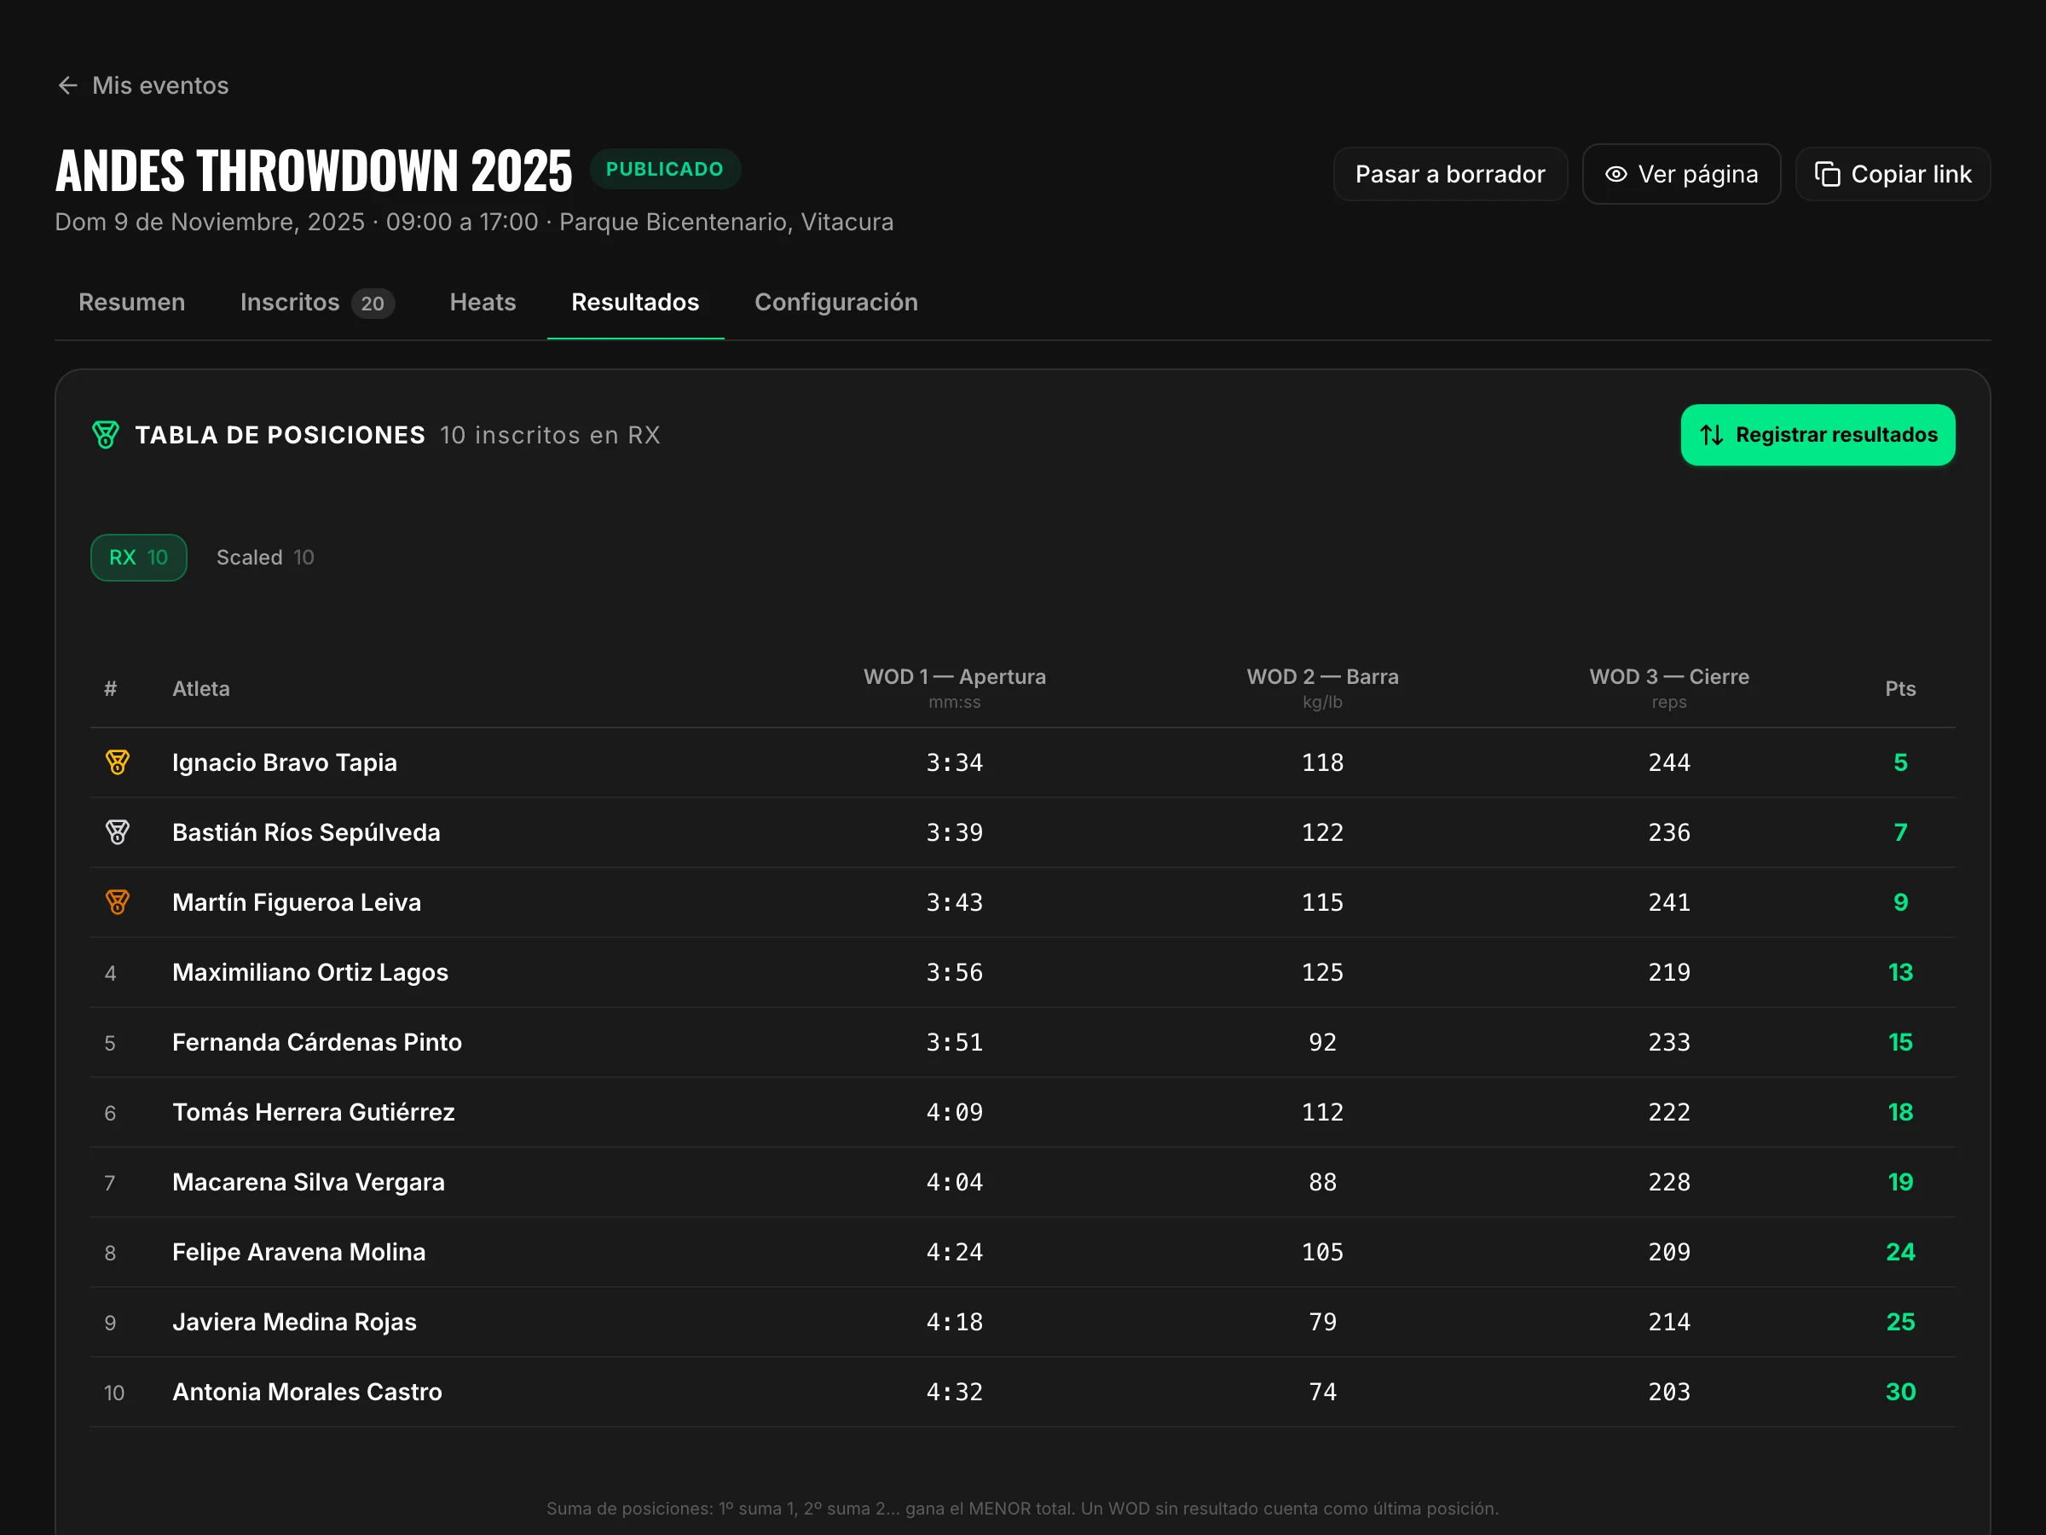The height and width of the screenshot is (1535, 2046).
Task: Select athlete Tomás Herrera Gutiérrez
Action: (313, 1112)
